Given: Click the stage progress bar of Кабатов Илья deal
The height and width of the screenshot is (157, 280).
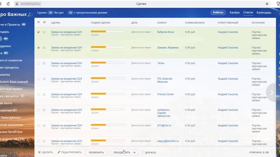Looking at the screenshot, I should coord(108,31).
